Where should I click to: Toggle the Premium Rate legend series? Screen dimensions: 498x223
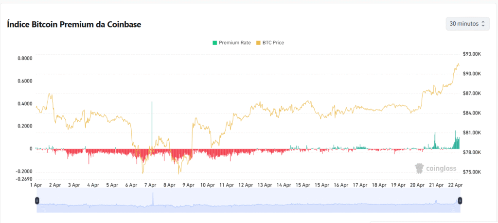[231, 43]
